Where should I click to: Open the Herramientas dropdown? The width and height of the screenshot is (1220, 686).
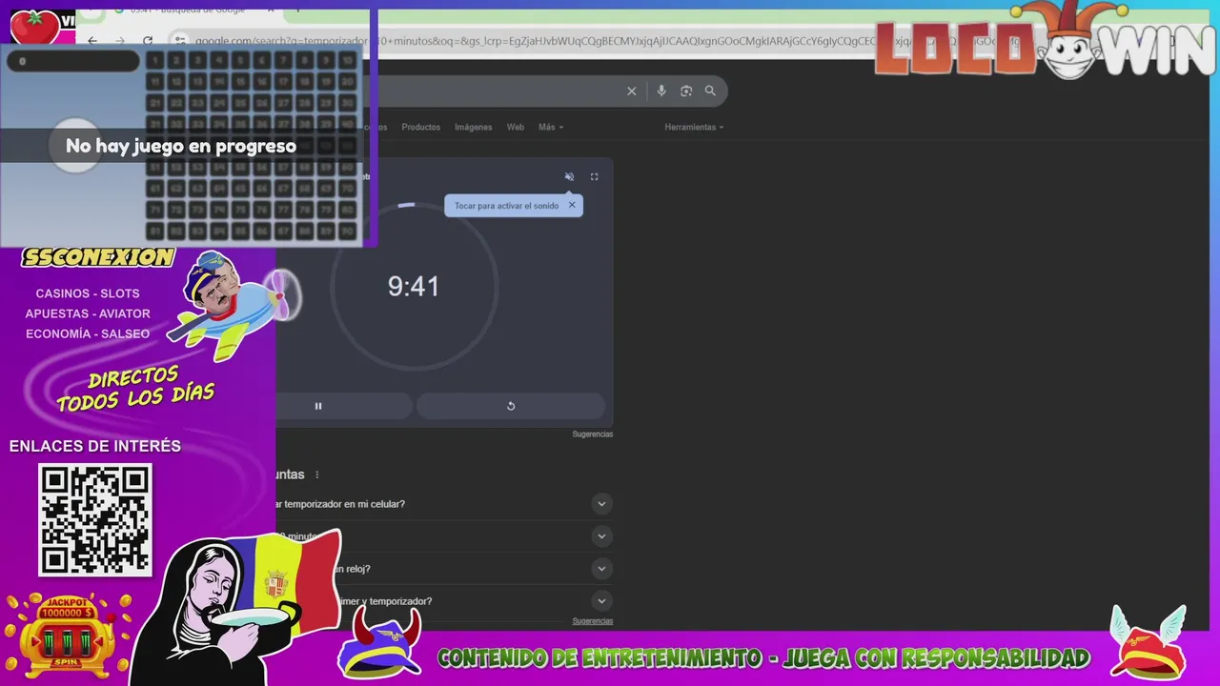(694, 127)
